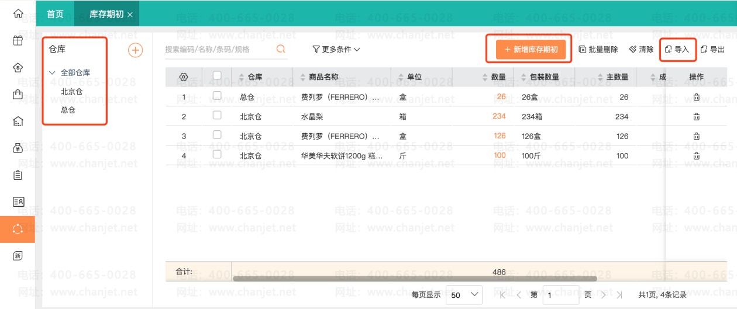The width and height of the screenshot is (737, 309).
Task: Open the 50 per-page dropdown
Action: pyautogui.click(x=464, y=295)
